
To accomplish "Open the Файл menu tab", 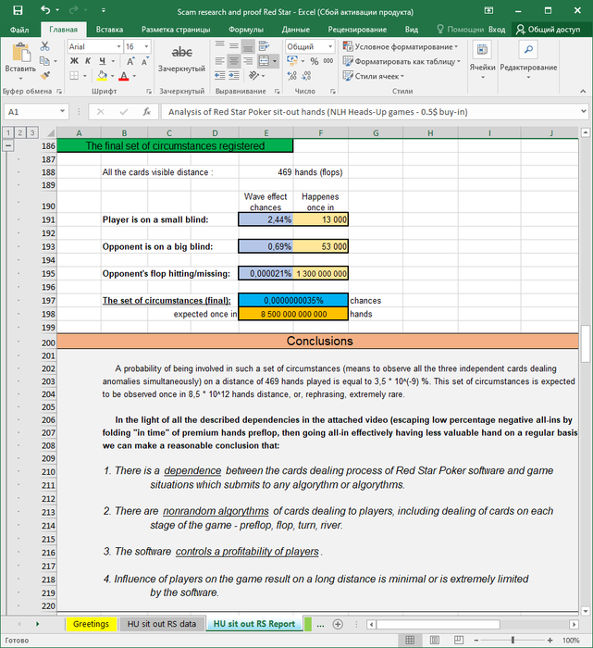I will click(19, 30).
